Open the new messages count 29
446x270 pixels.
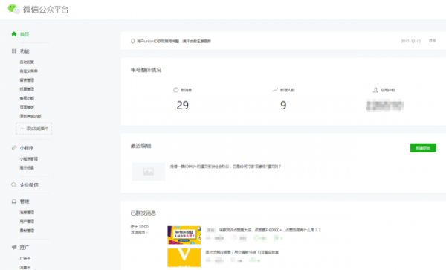pos(183,106)
